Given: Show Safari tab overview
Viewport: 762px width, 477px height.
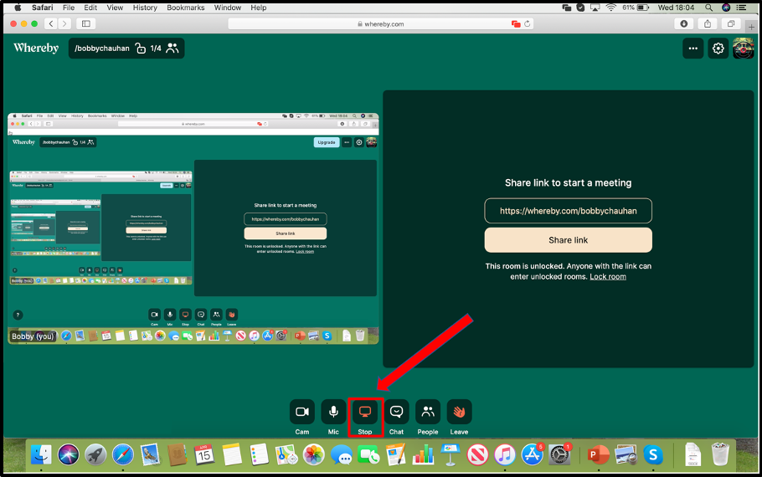Looking at the screenshot, I should click(x=731, y=23).
